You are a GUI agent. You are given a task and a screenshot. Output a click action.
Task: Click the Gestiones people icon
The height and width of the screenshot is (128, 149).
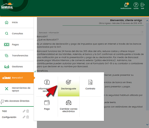point(7,66)
